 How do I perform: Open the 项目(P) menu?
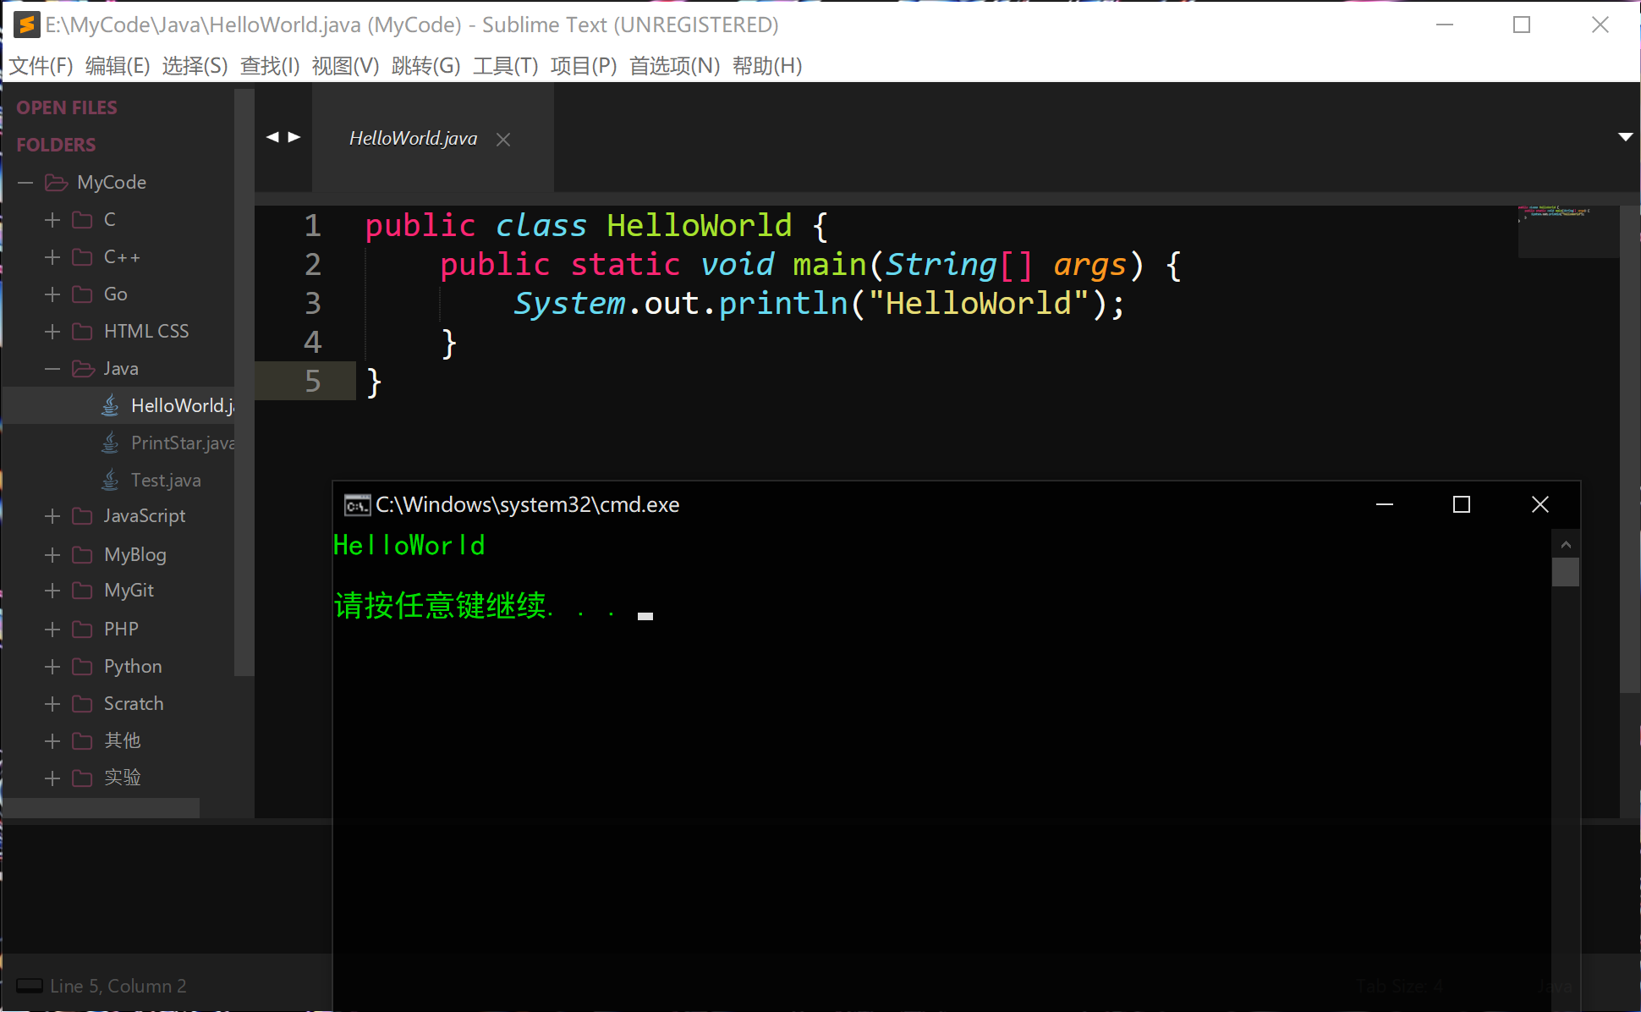click(x=583, y=66)
